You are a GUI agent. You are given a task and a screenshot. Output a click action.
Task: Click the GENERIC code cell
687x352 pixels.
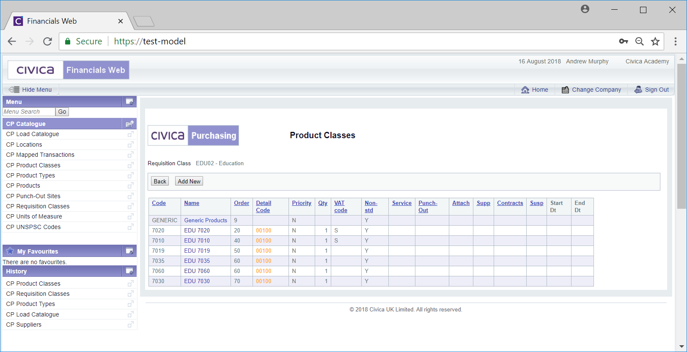(x=165, y=220)
